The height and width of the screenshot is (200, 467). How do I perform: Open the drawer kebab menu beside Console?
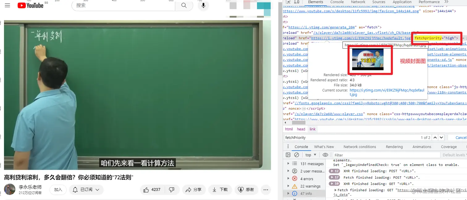point(288,147)
